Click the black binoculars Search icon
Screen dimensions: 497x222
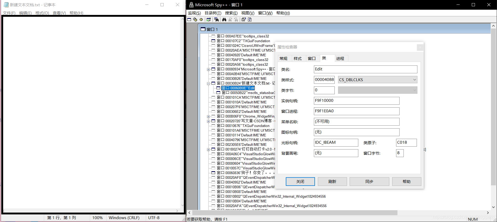[224, 20]
